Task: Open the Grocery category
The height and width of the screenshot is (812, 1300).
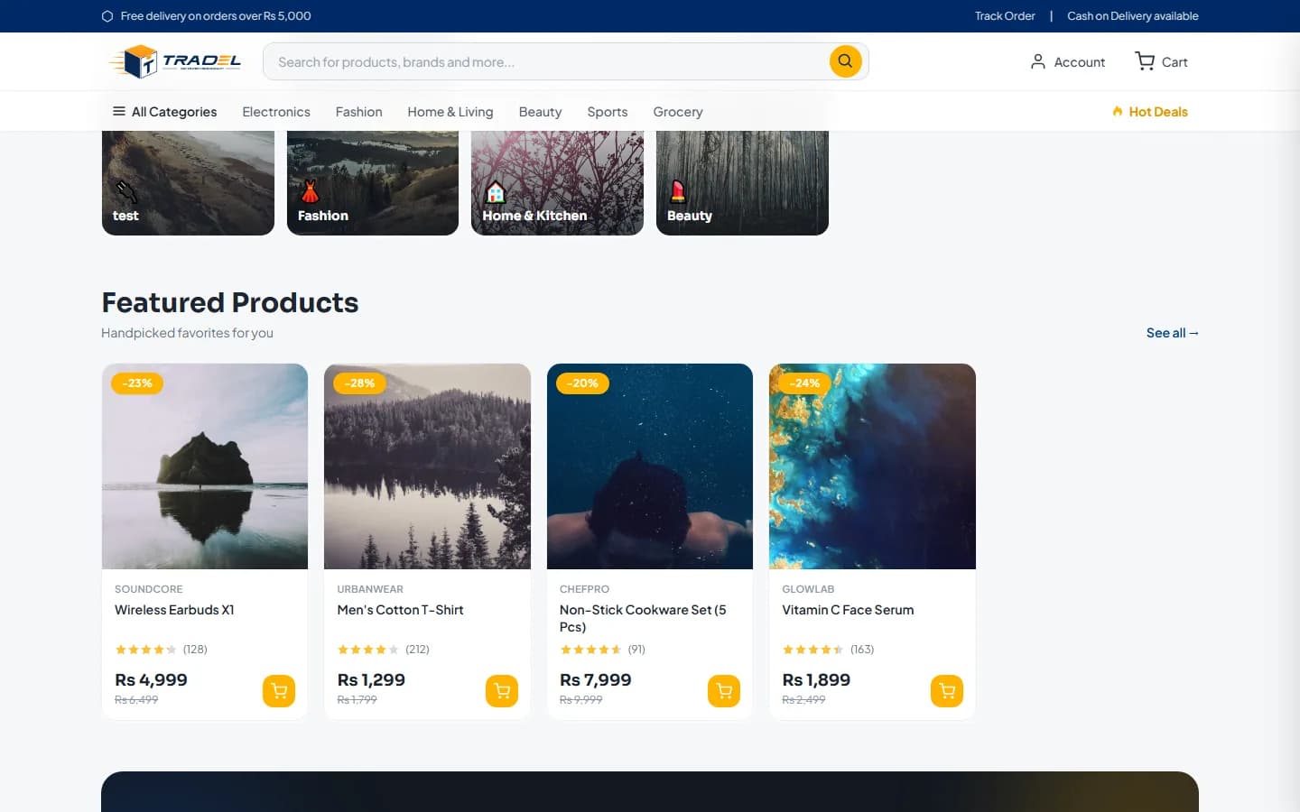Action: coord(678,112)
